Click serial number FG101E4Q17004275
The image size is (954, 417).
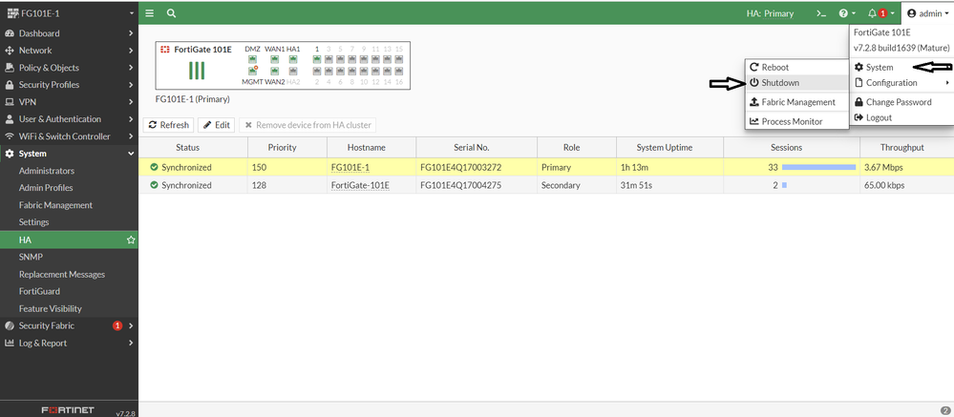460,185
